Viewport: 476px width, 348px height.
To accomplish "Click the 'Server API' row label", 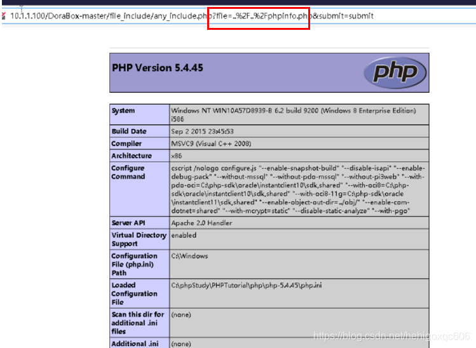I will point(128,223).
